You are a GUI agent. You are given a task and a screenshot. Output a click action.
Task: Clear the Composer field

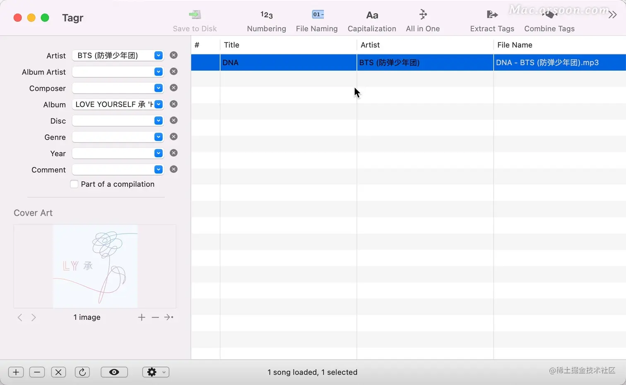(174, 88)
